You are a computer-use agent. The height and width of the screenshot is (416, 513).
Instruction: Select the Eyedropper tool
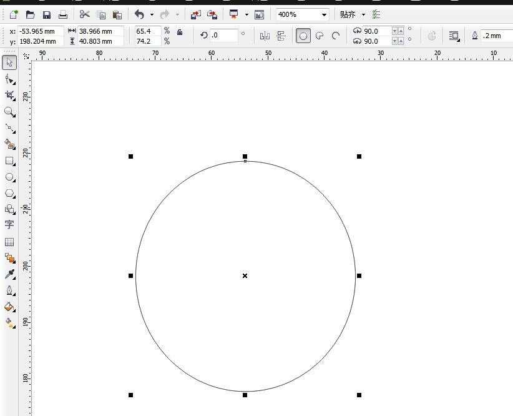point(9,274)
